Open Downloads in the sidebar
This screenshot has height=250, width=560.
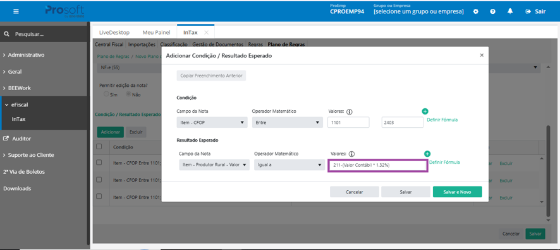17,188
